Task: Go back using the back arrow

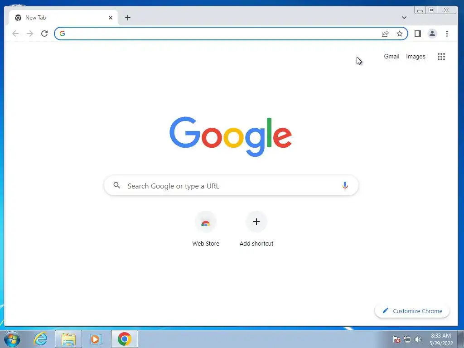Action: (x=15, y=34)
